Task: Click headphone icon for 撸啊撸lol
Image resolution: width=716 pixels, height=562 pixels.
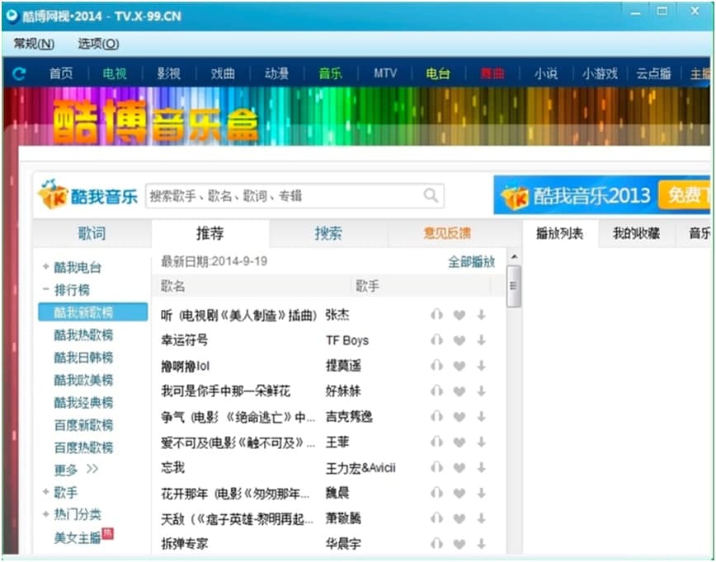Action: point(436,366)
